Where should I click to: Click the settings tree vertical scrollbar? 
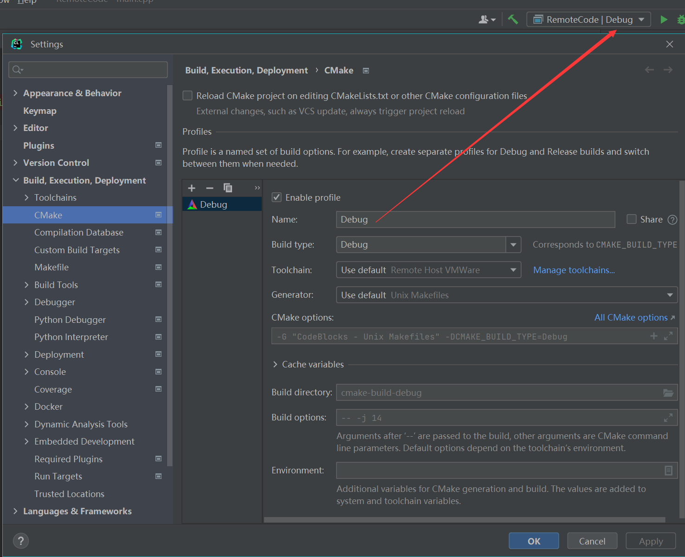[170, 275]
